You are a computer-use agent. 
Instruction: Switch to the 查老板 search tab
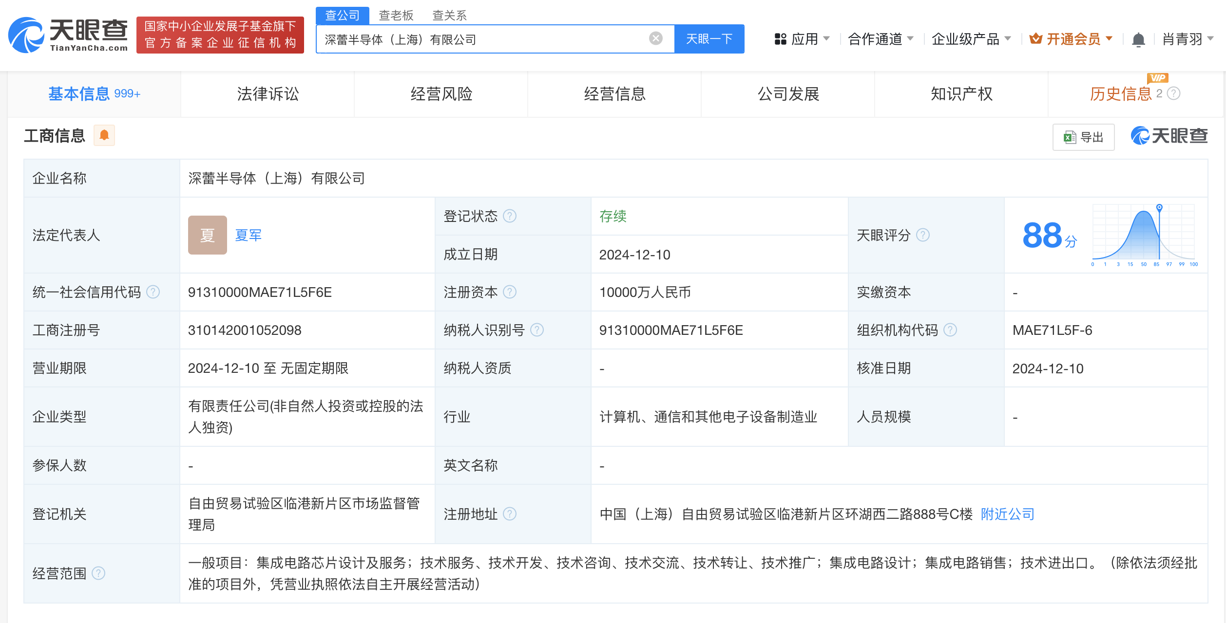(x=396, y=16)
